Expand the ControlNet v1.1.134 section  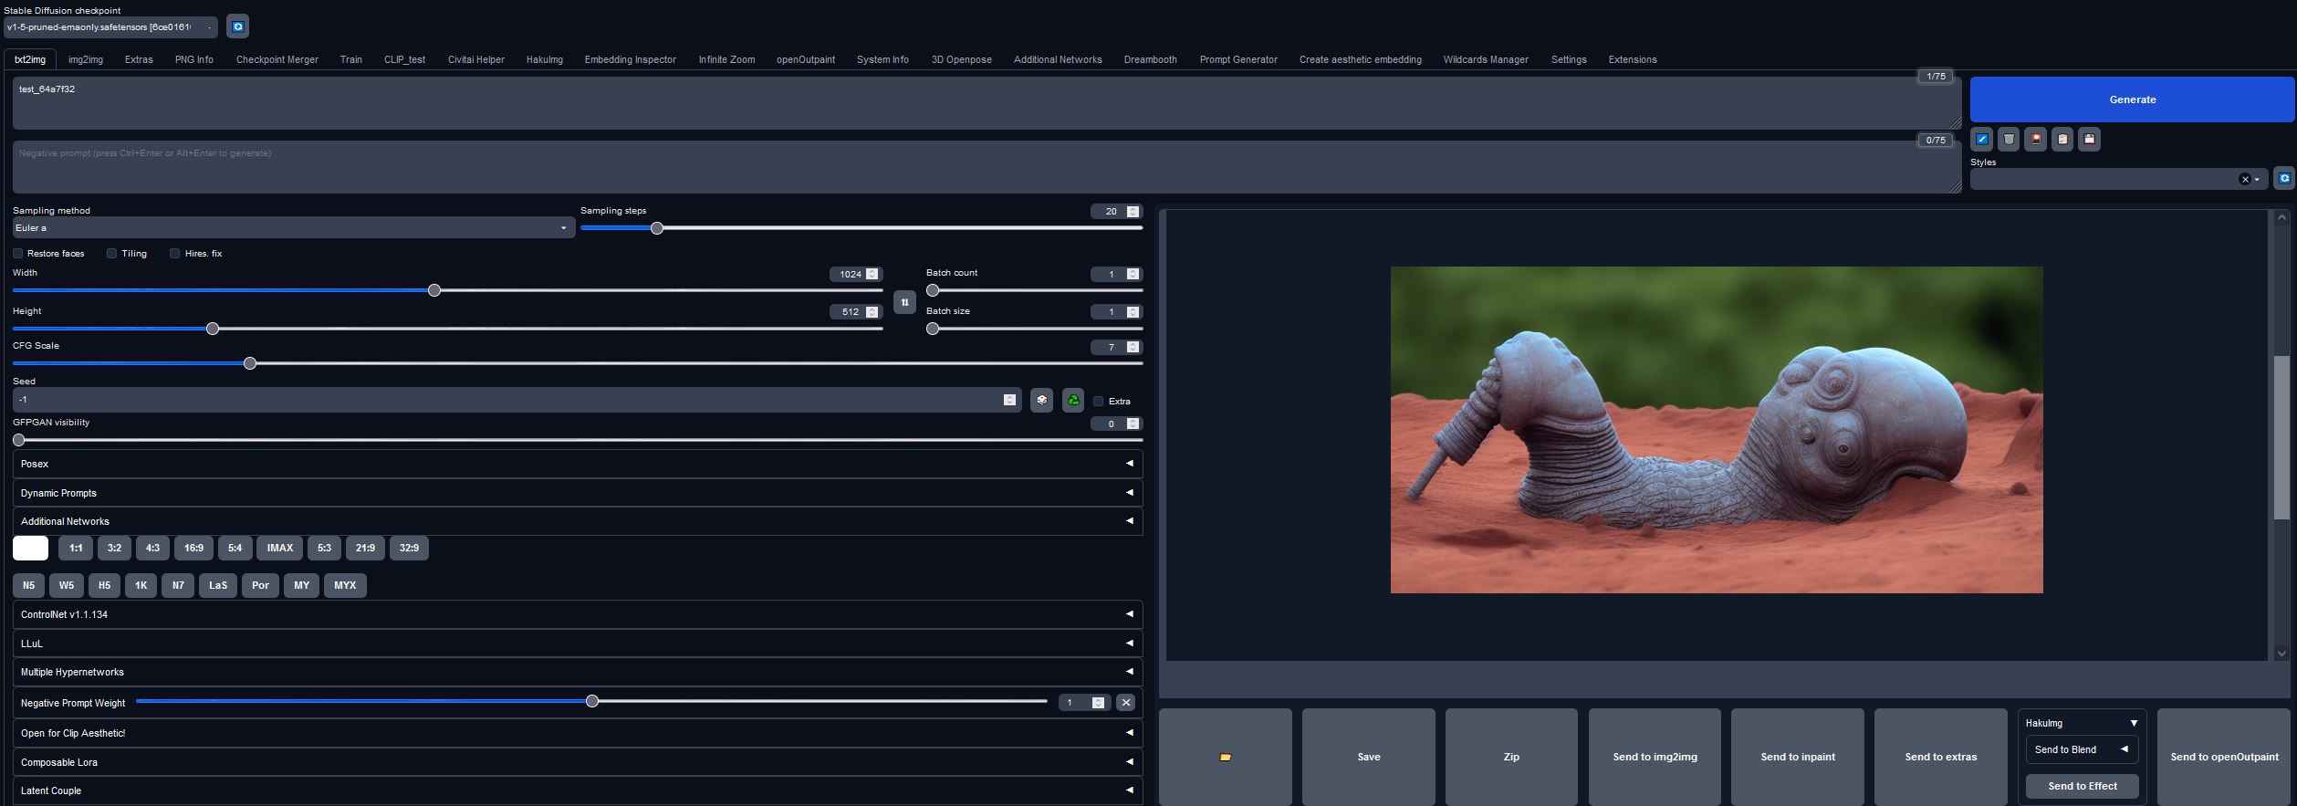click(x=577, y=614)
